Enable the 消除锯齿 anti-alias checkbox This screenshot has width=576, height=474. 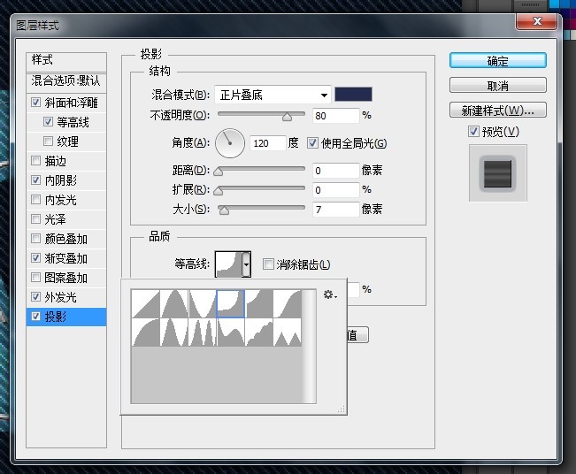coord(269,264)
